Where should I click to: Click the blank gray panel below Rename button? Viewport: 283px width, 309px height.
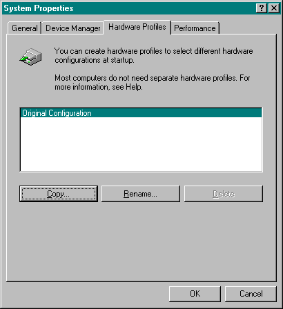(141, 241)
